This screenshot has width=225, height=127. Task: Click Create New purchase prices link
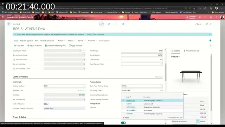click(x=49, y=108)
